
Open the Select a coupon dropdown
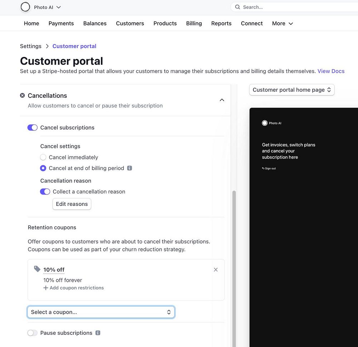tap(101, 312)
